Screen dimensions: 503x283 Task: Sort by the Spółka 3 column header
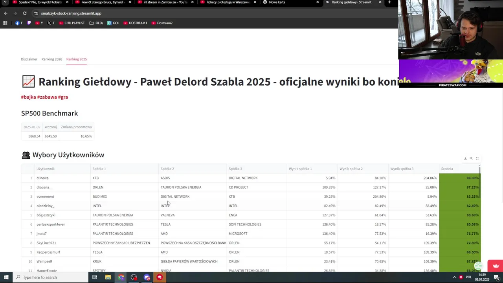(257, 169)
